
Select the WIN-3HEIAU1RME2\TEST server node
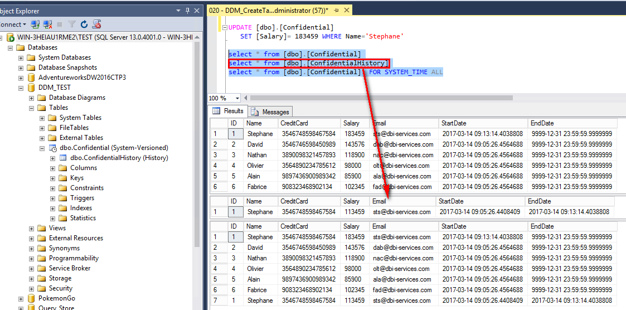tap(105, 37)
